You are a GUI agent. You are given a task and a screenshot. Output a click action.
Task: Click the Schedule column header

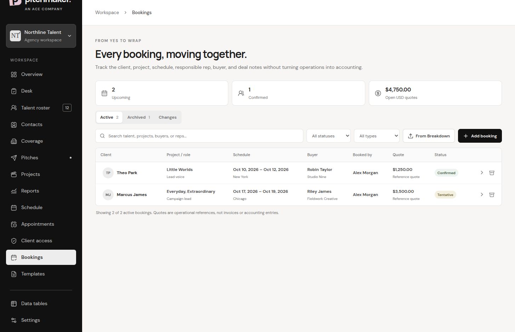click(x=241, y=155)
